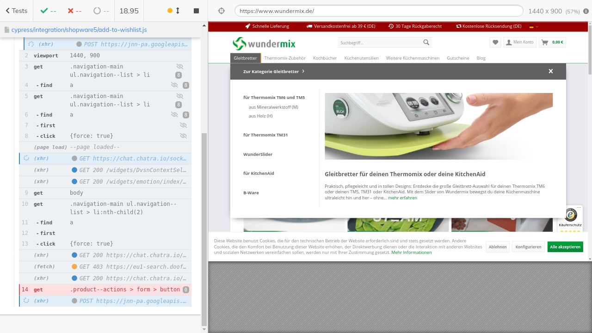Open the wishlist heart icon

coord(495,43)
